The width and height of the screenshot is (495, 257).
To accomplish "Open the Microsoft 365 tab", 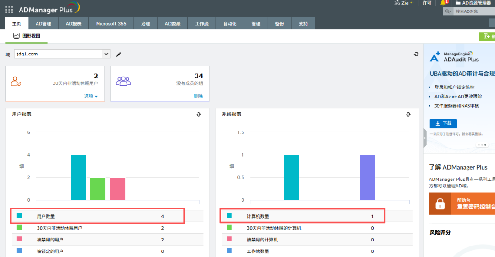I will coord(111,24).
